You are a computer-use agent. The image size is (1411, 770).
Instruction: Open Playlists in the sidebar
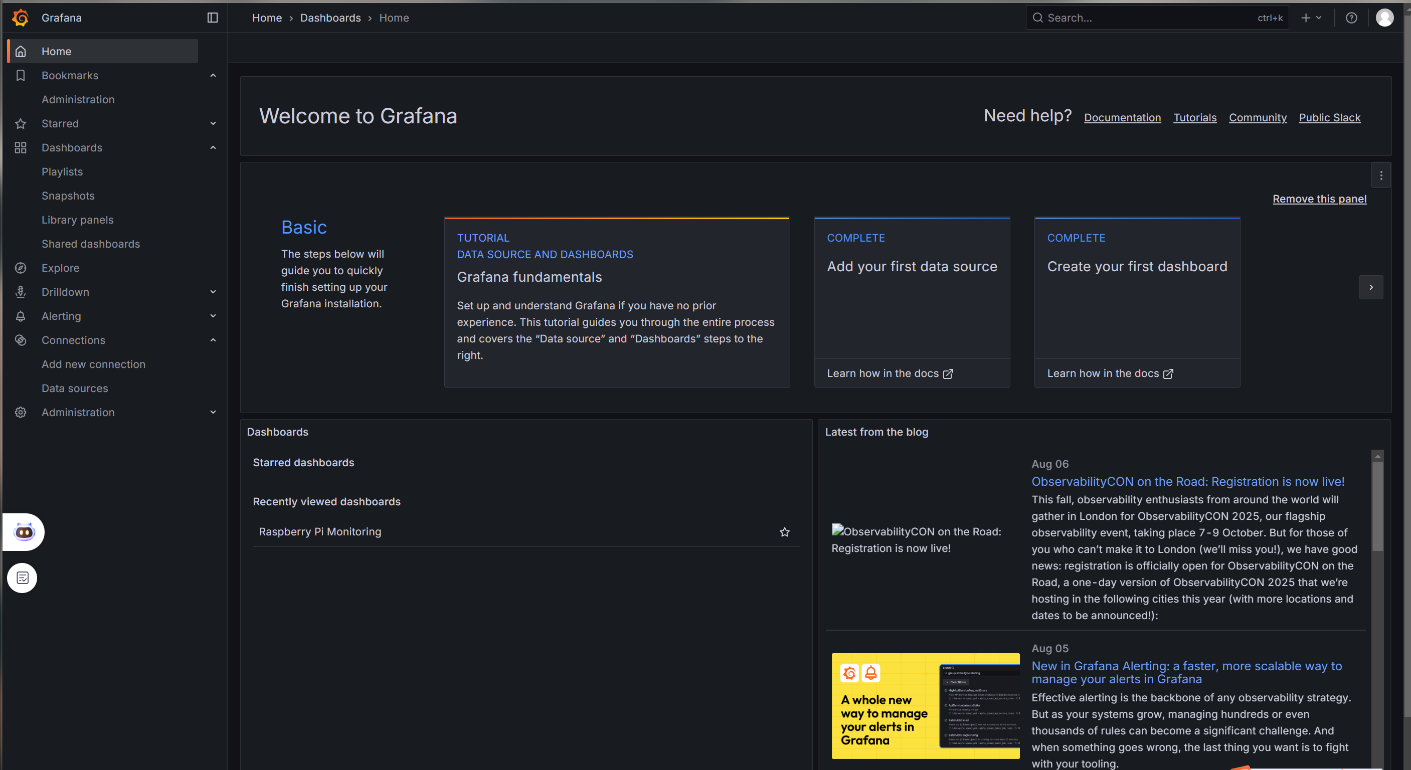click(62, 171)
